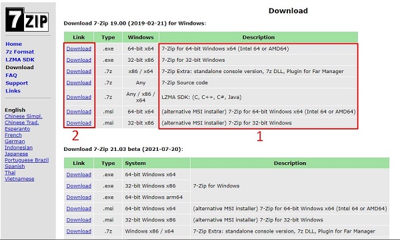
Task: Download 21.03 beta .msi 32-bit Windows x86
Action: click(79, 220)
